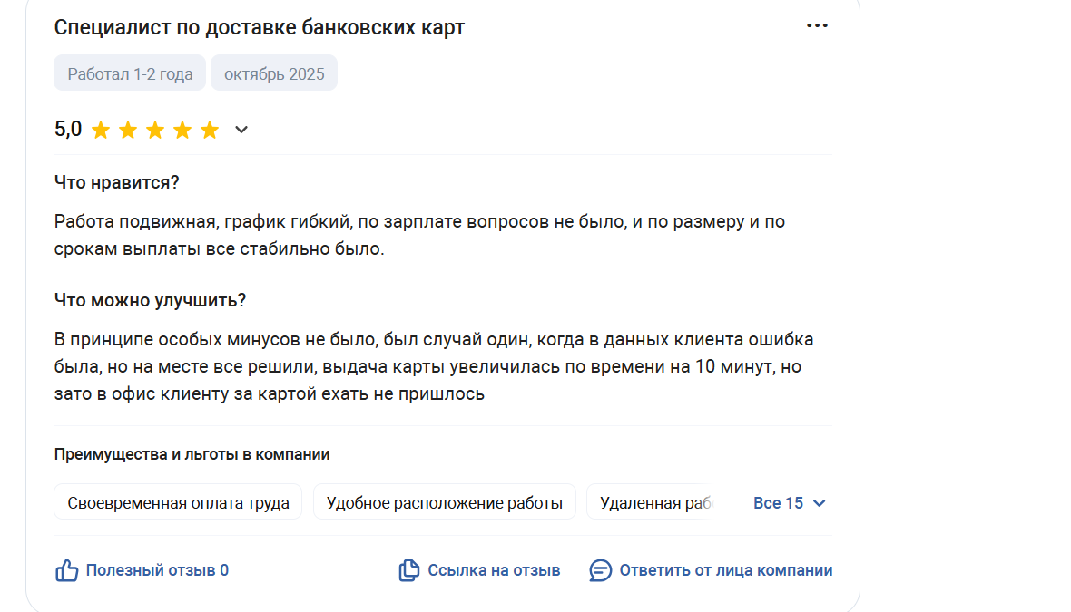The height and width of the screenshot is (612, 1071).
Task: Mark review helpful via "Полезный отзыв 0"
Action: pyautogui.click(x=157, y=570)
